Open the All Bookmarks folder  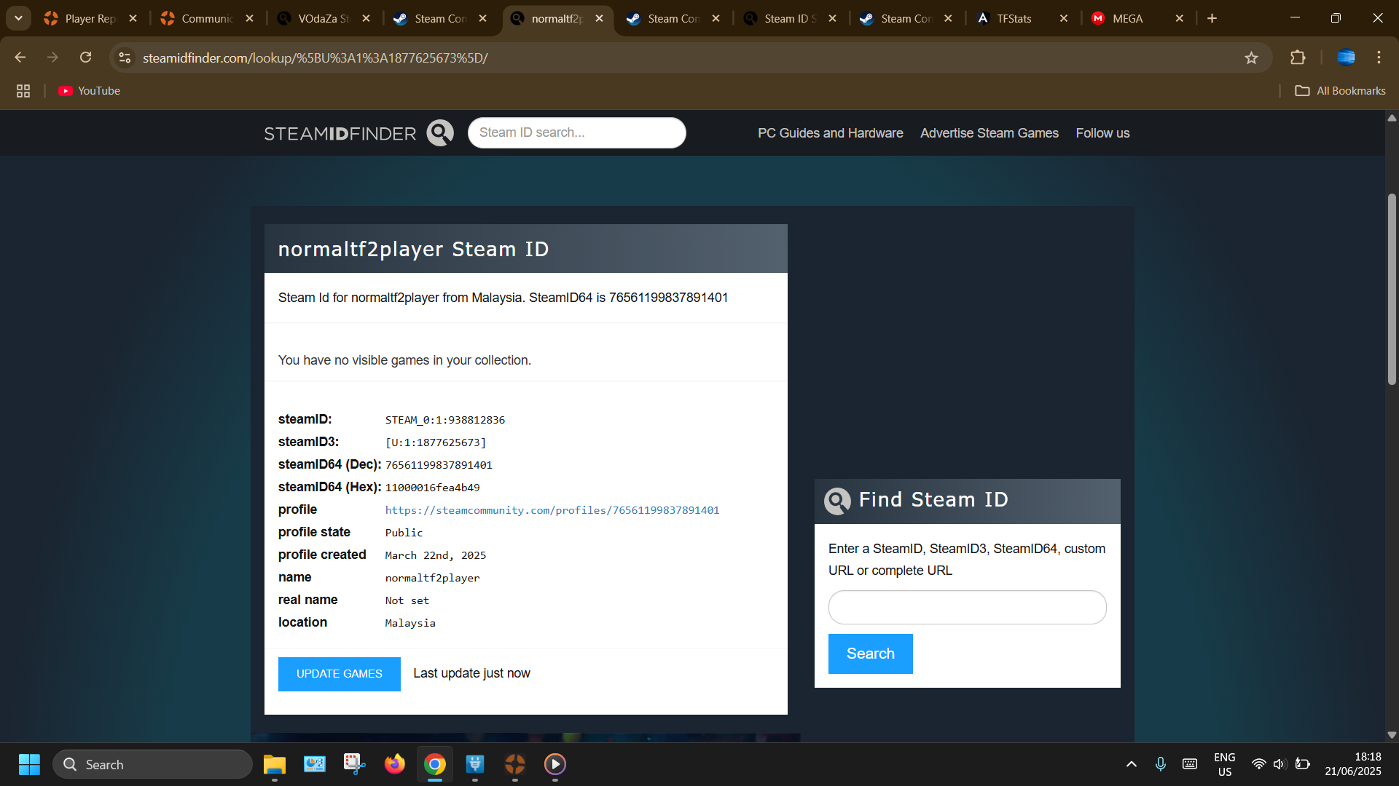(1340, 91)
